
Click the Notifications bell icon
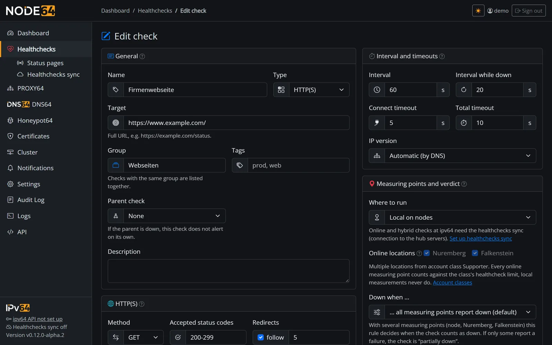[x=10, y=168]
